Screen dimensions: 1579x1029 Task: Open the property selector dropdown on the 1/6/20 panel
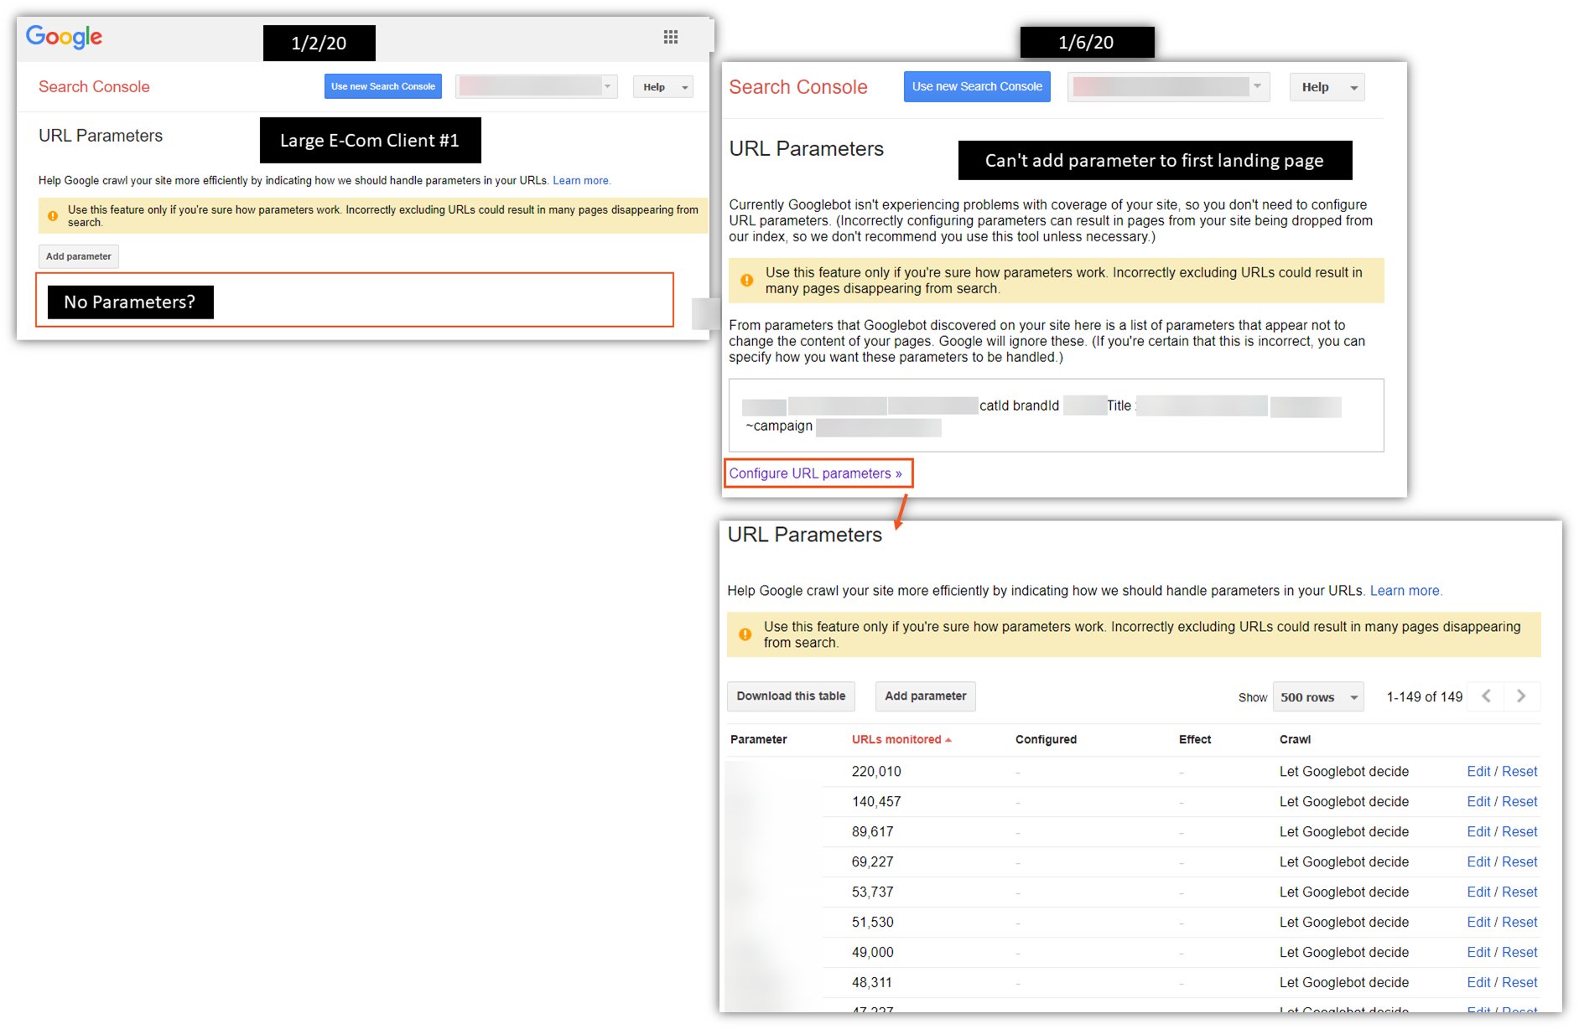[1167, 86]
